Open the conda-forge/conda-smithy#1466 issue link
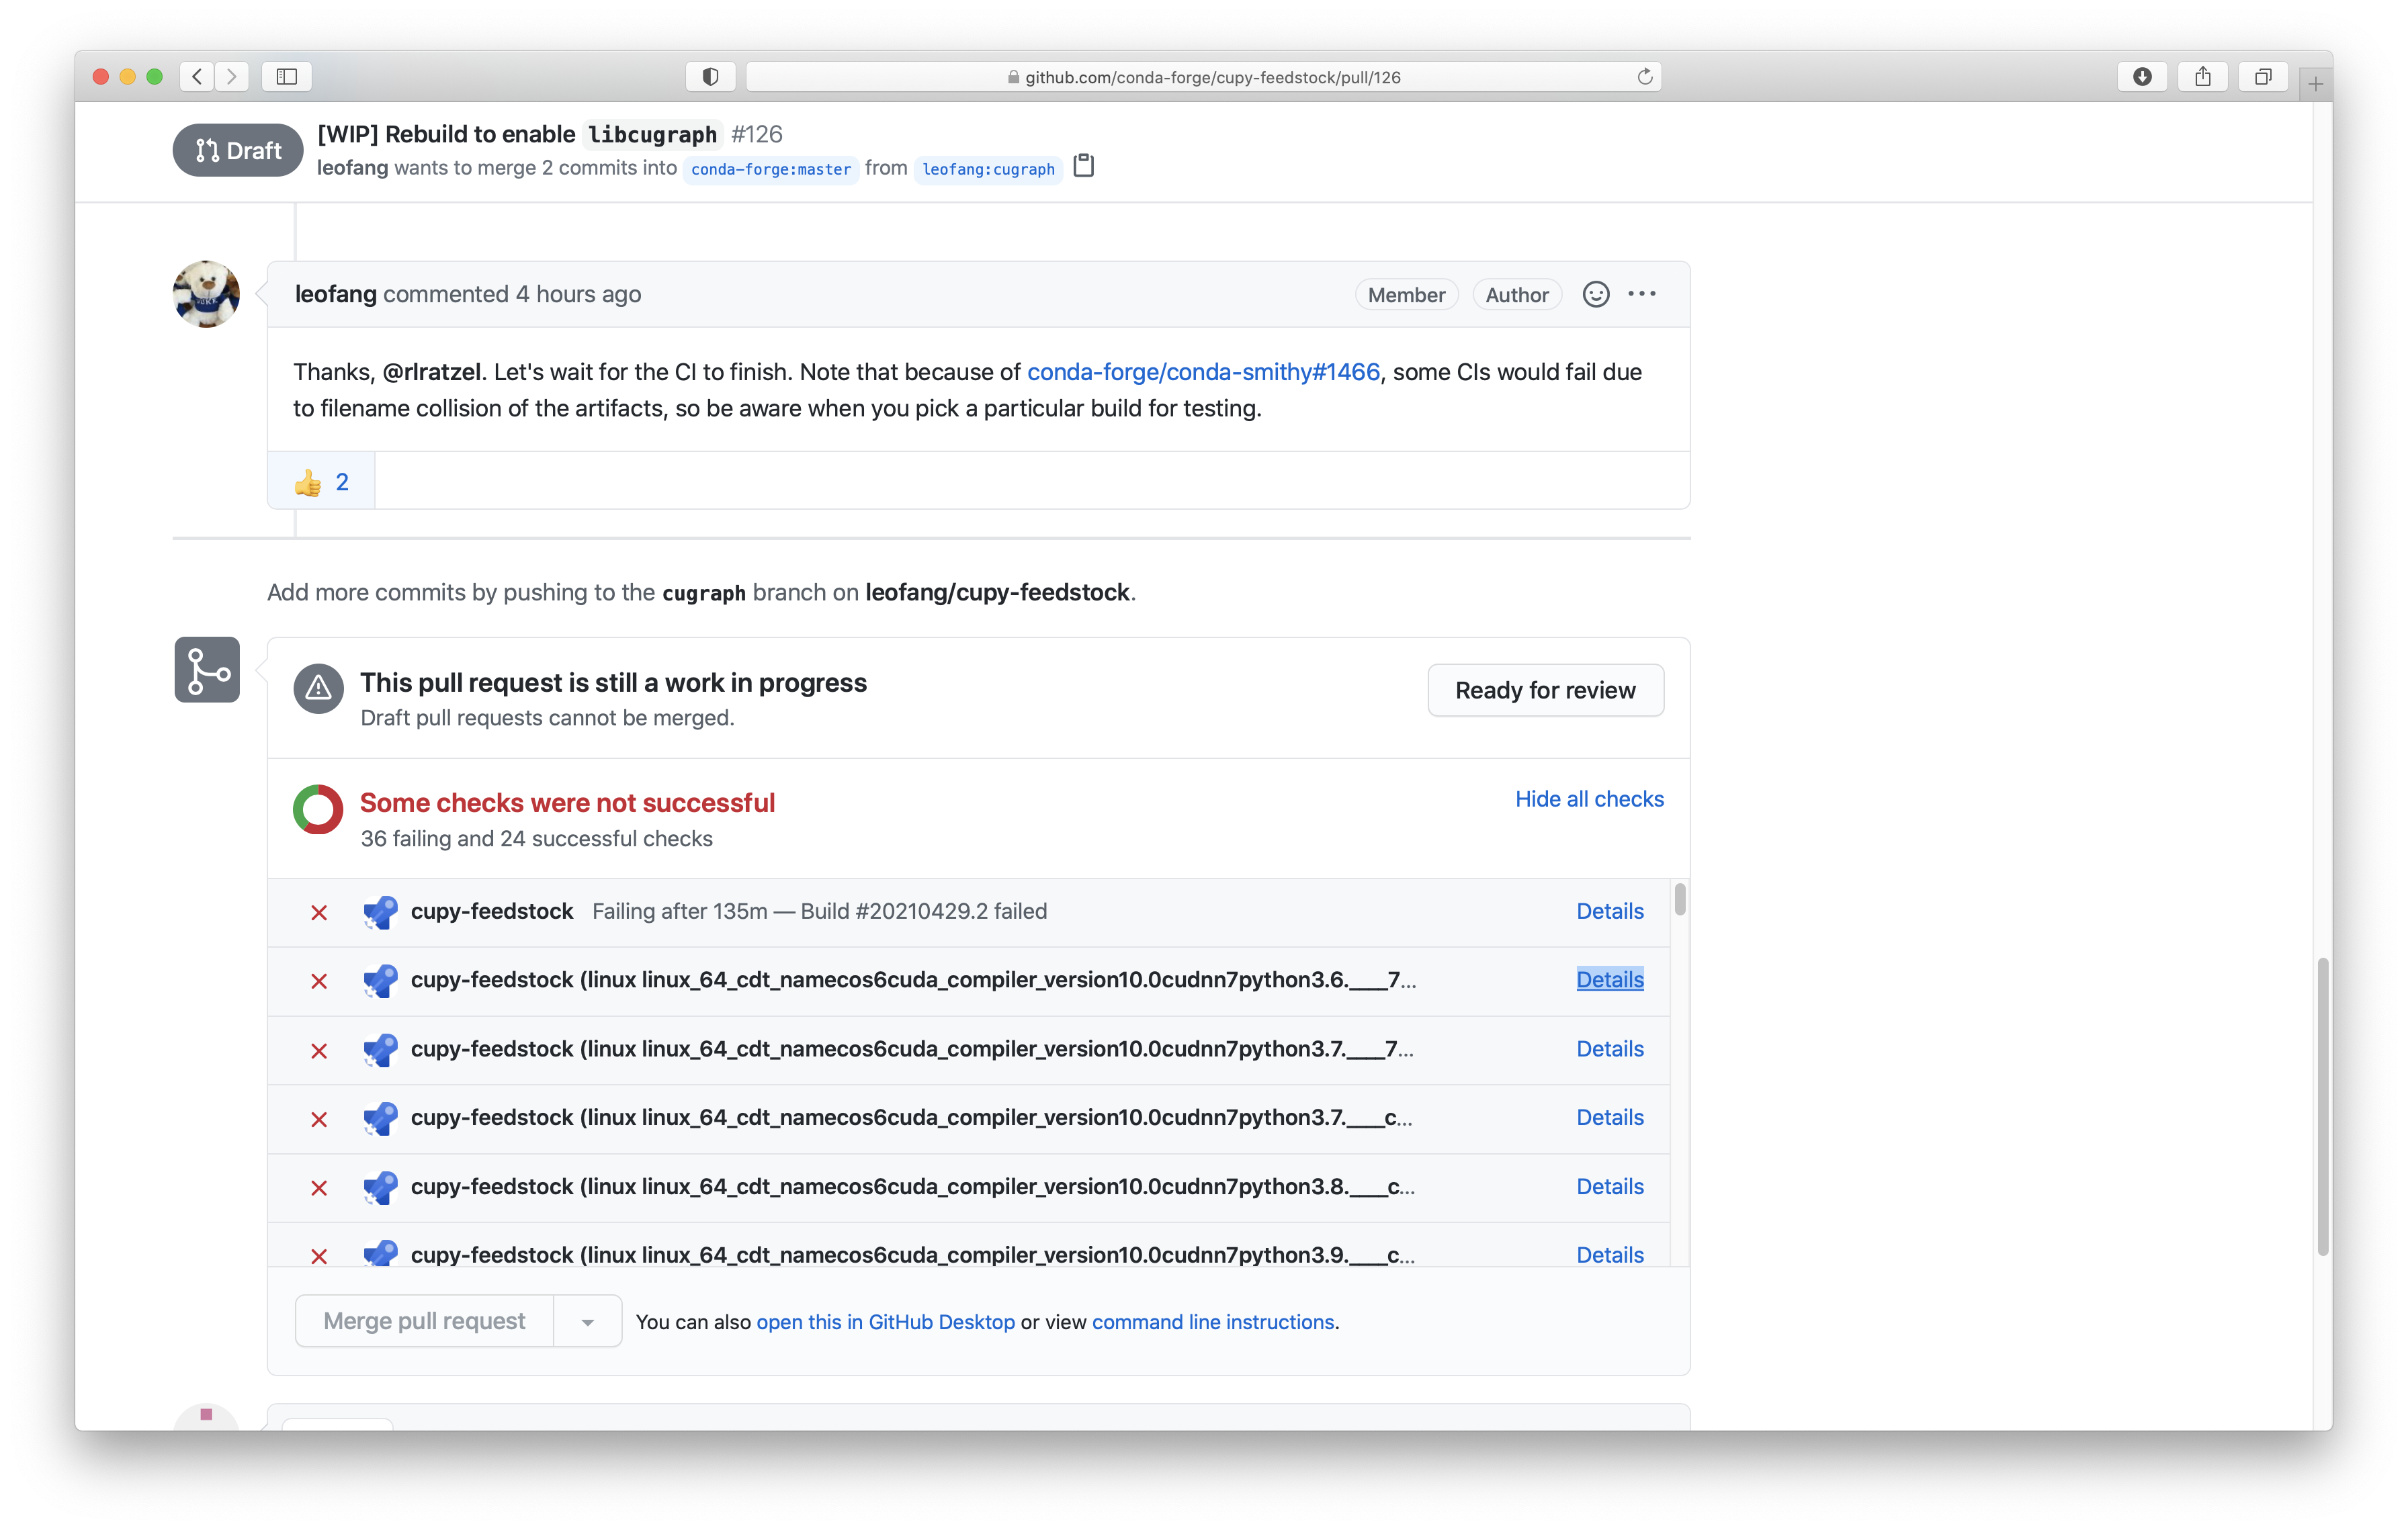The width and height of the screenshot is (2408, 1530). pos(1203,372)
